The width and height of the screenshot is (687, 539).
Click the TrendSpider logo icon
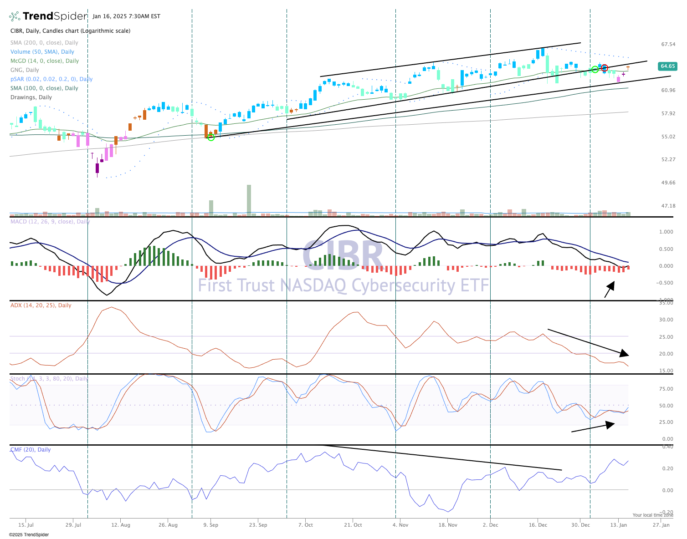15,16
